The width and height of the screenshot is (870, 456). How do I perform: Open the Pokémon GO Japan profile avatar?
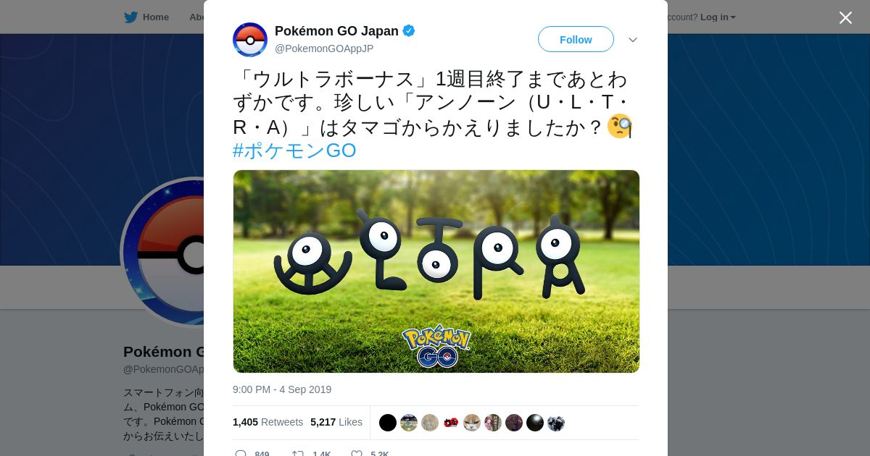click(x=250, y=40)
